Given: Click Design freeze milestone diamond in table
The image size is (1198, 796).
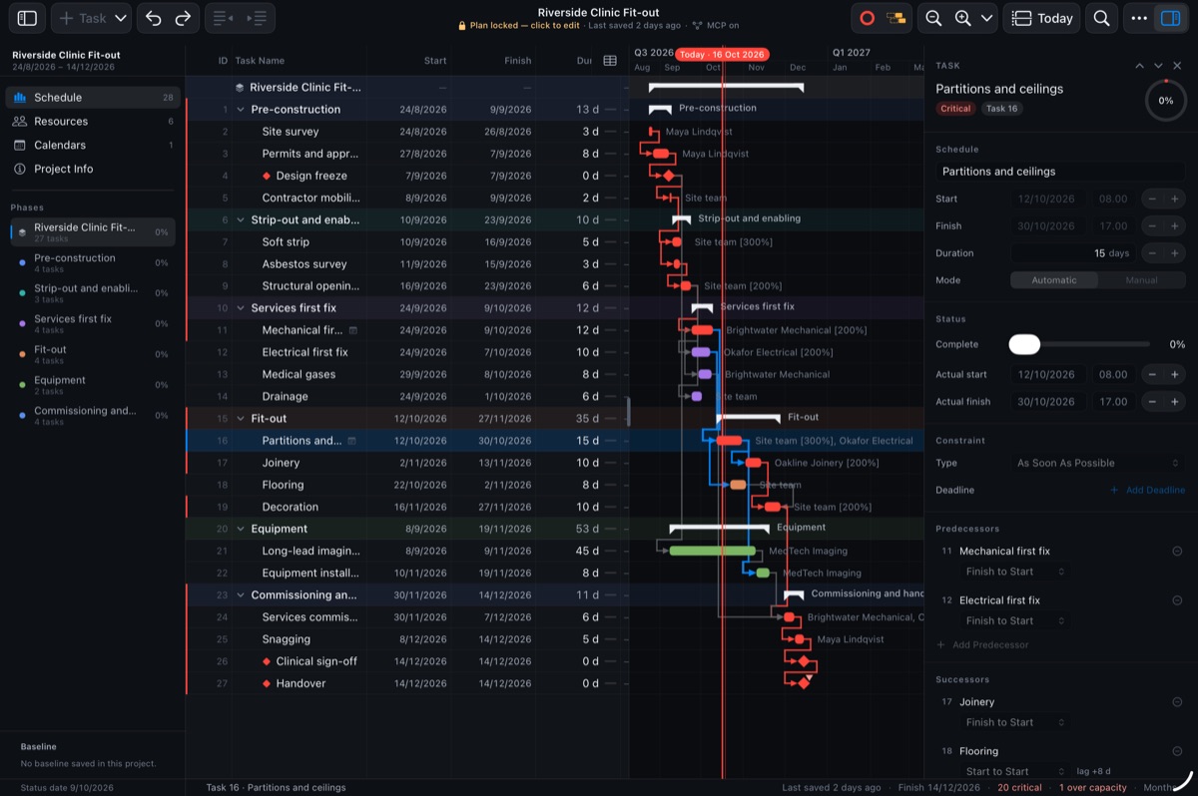Looking at the screenshot, I should [x=267, y=176].
